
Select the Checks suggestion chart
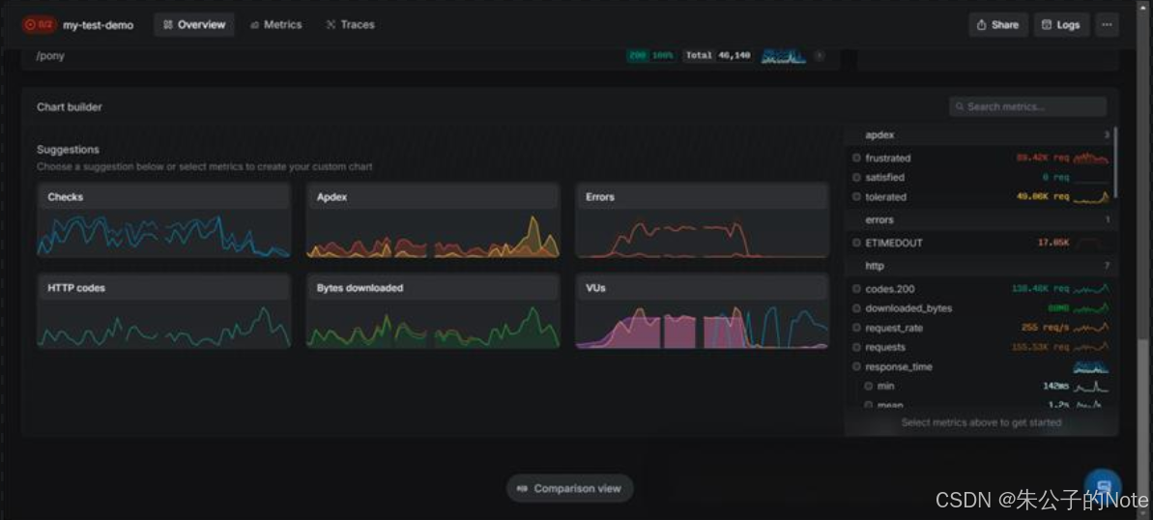click(x=164, y=220)
